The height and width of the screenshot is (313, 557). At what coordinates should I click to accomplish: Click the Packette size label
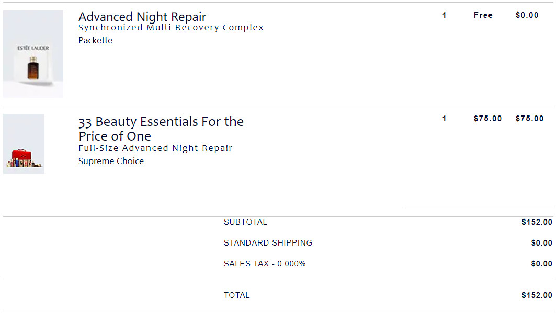[x=95, y=40]
